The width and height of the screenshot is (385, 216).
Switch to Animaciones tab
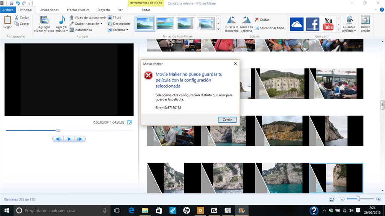(49, 10)
